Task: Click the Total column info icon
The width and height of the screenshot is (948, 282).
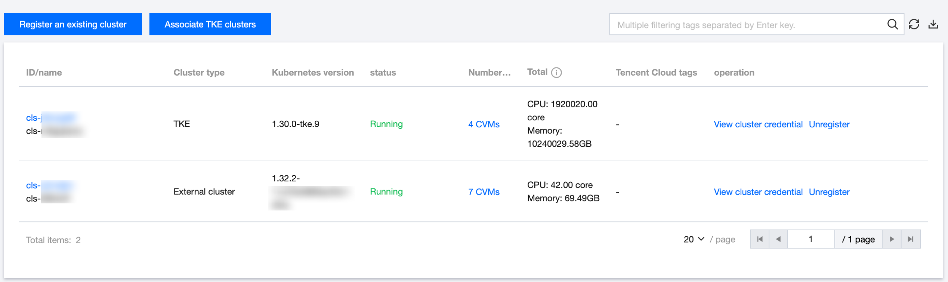Action: 556,73
